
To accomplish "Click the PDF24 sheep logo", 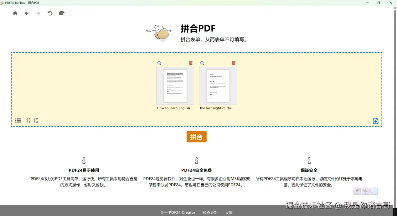I will pyautogui.click(x=159, y=33).
